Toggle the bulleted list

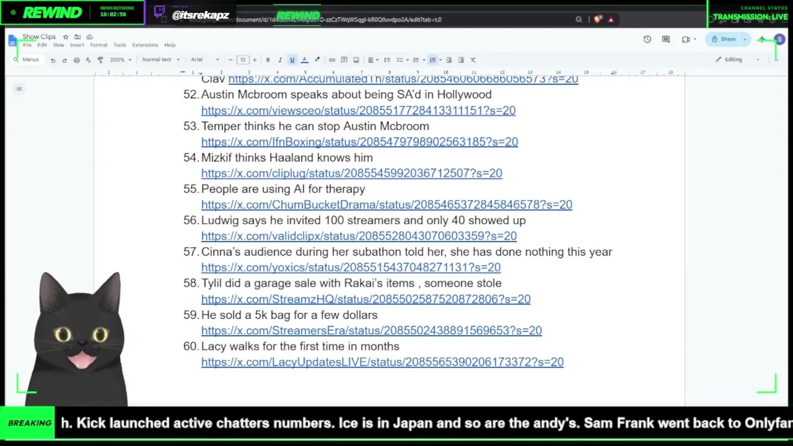pyautogui.click(x=416, y=60)
